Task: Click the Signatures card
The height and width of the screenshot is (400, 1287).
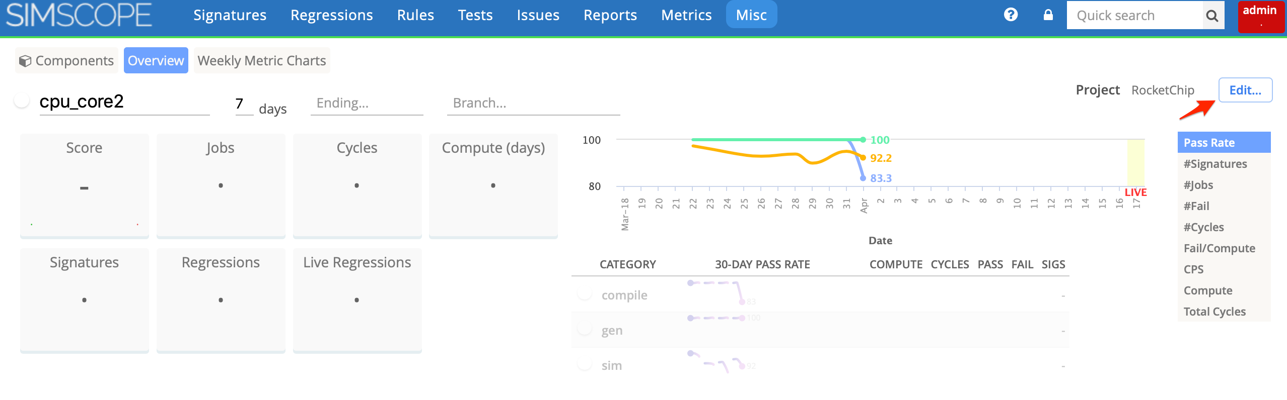Action: point(85,301)
